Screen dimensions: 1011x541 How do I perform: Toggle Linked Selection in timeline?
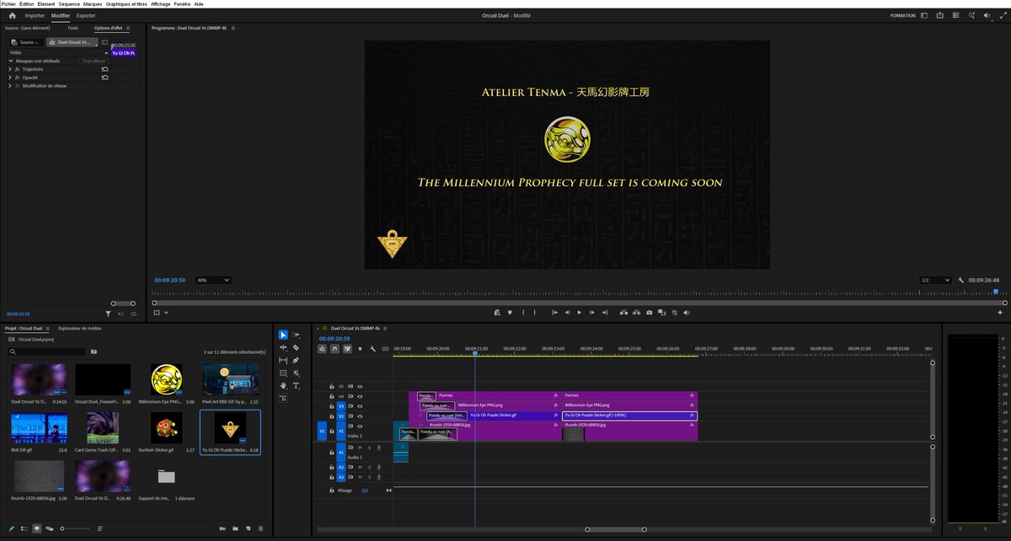347,349
